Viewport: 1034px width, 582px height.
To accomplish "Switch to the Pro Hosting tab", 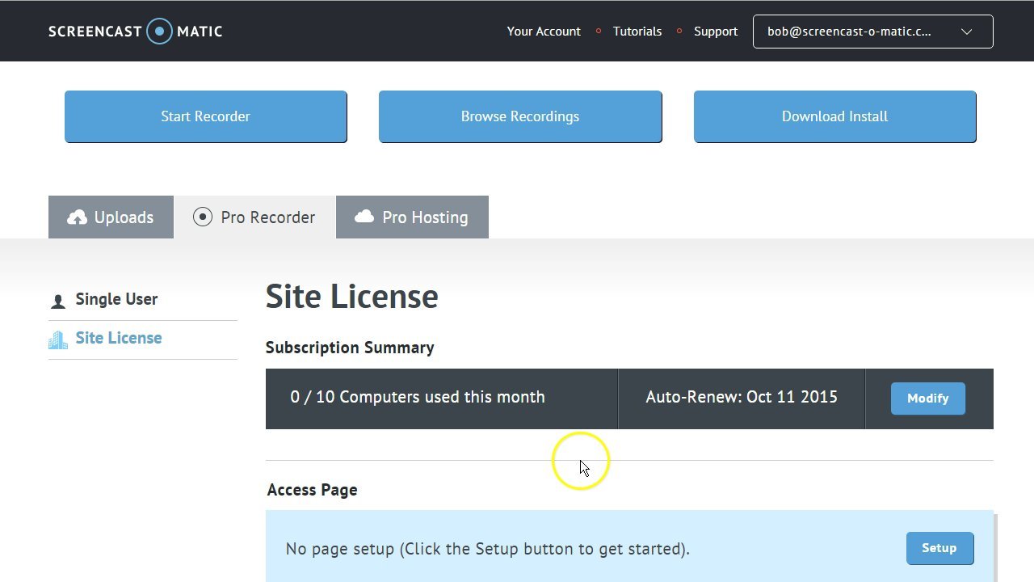I will 412,217.
